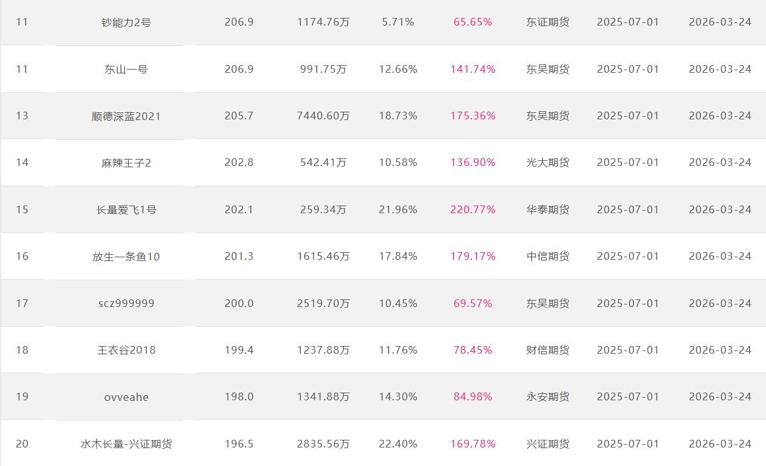The width and height of the screenshot is (766, 466).
Task: Select the 永安期货 broker cell
Action: [x=547, y=397]
